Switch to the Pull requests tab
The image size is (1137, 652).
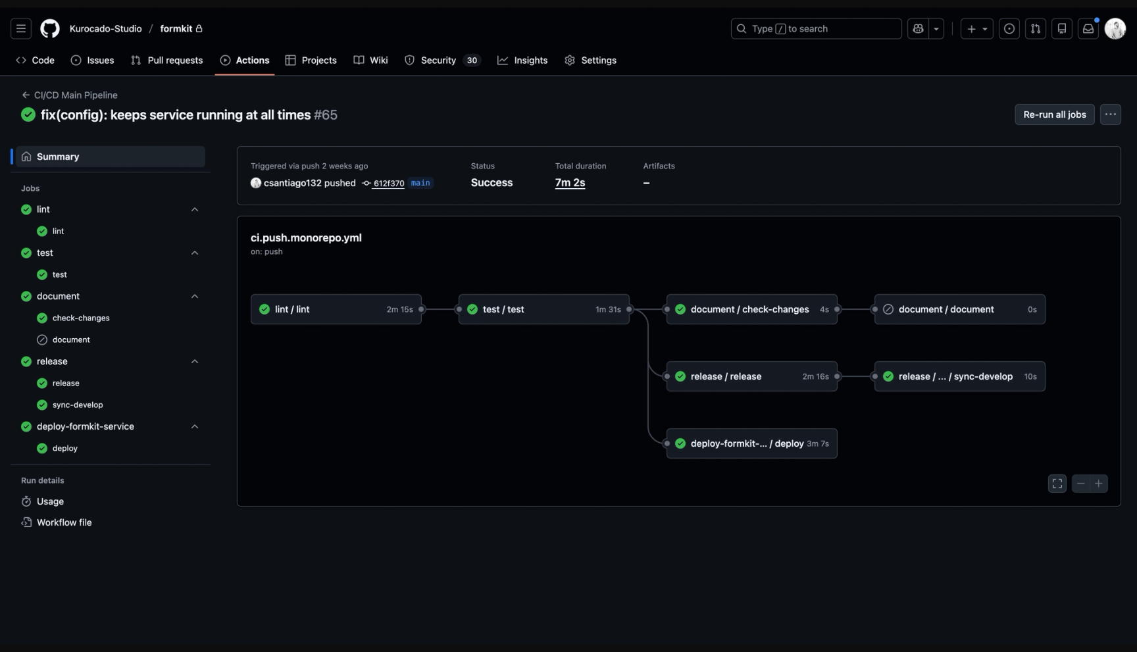[x=167, y=61]
